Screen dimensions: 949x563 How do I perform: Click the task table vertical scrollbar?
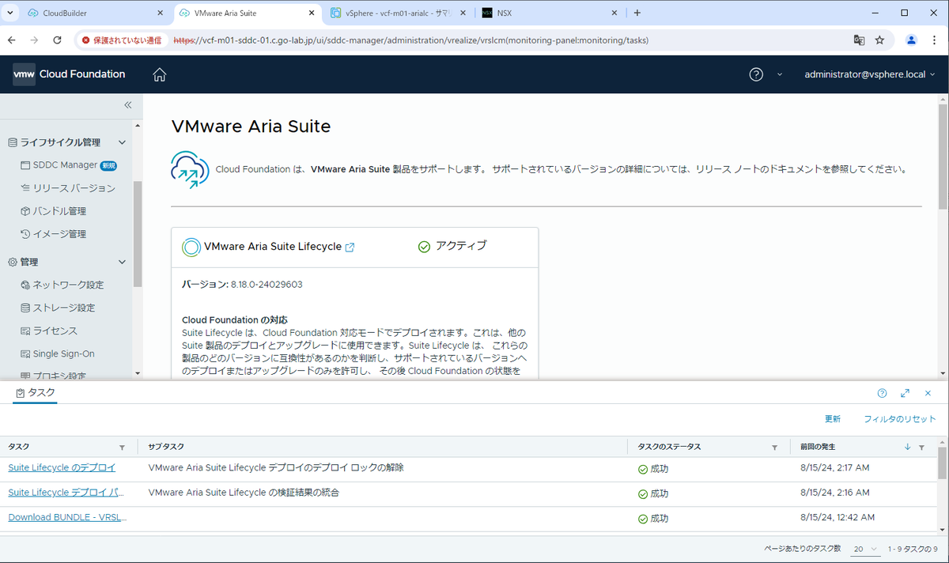(x=941, y=463)
